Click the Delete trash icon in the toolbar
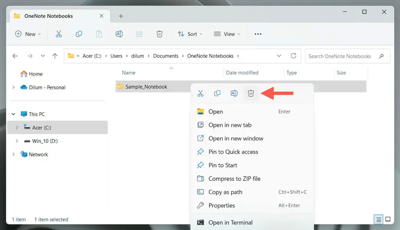Screen dimensions: 400x230 click(x=159, y=34)
